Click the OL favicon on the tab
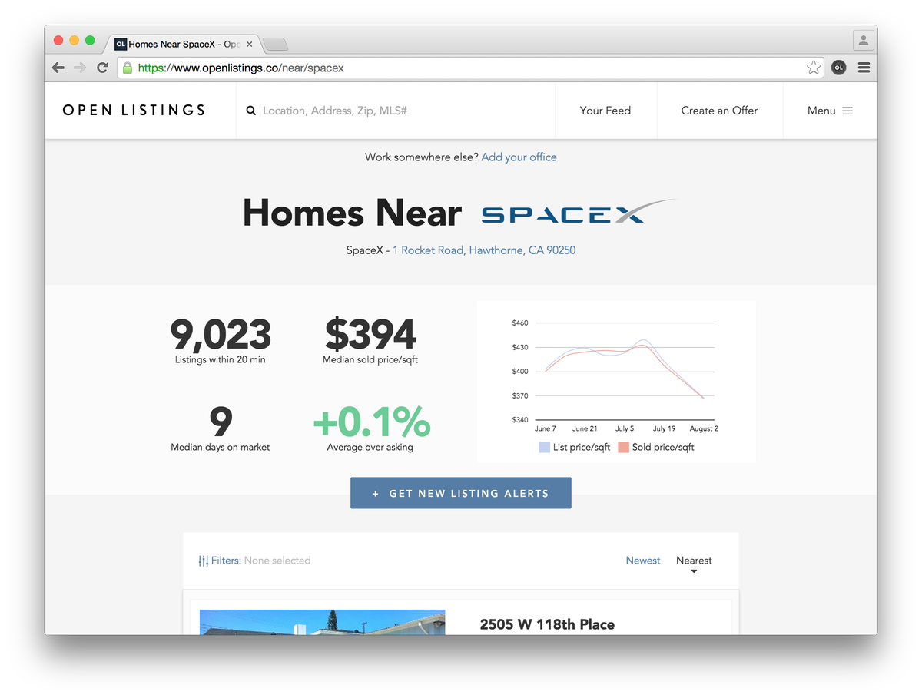Image resolution: width=922 pixels, height=698 pixels. [121, 44]
